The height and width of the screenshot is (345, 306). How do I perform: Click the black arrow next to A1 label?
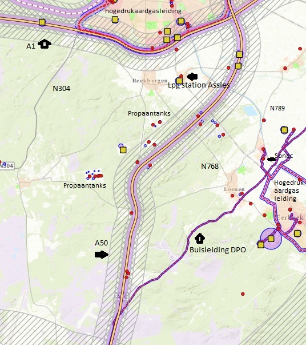(x=45, y=44)
